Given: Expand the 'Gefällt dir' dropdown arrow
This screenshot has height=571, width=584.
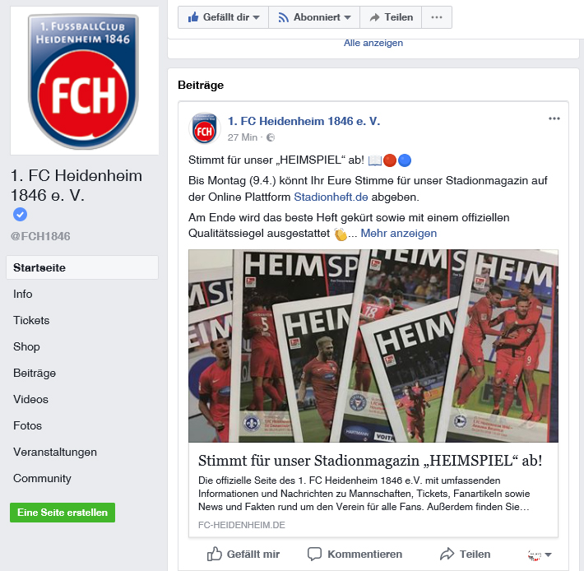Looking at the screenshot, I should pyautogui.click(x=256, y=17).
